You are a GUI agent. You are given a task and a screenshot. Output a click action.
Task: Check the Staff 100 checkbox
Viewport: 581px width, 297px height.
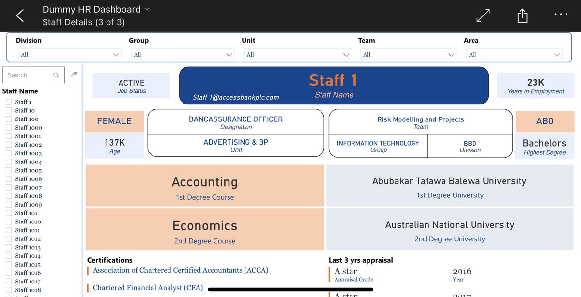pos(9,119)
